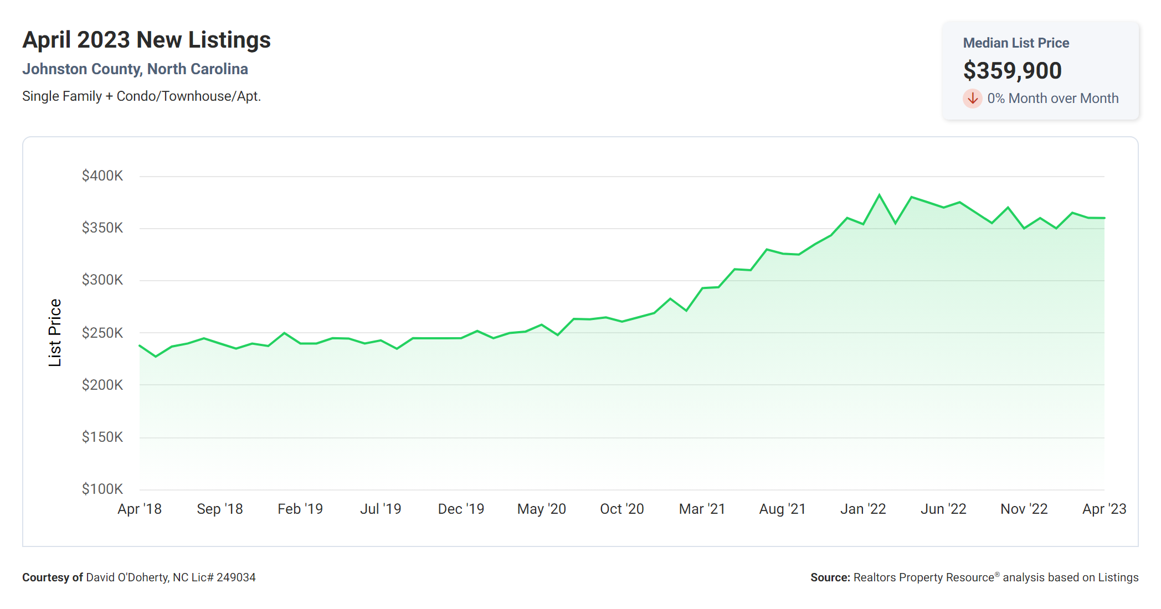The image size is (1161, 609).
Task: Click the chart line's starting point at Apr '18
Action: coord(140,346)
